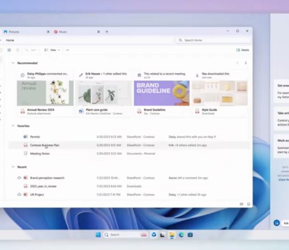This screenshot has height=250, width=289.
Task: Open the Style Guide thumbnail
Action: coord(220,93)
